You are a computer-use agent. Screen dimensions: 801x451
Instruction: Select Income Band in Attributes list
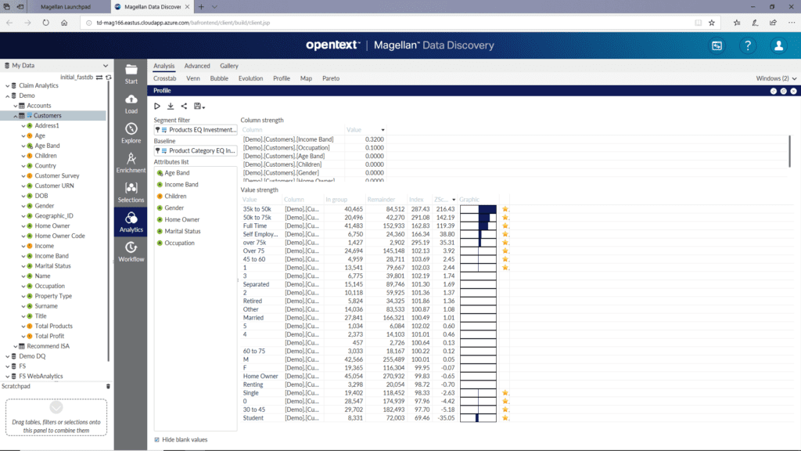(x=181, y=185)
